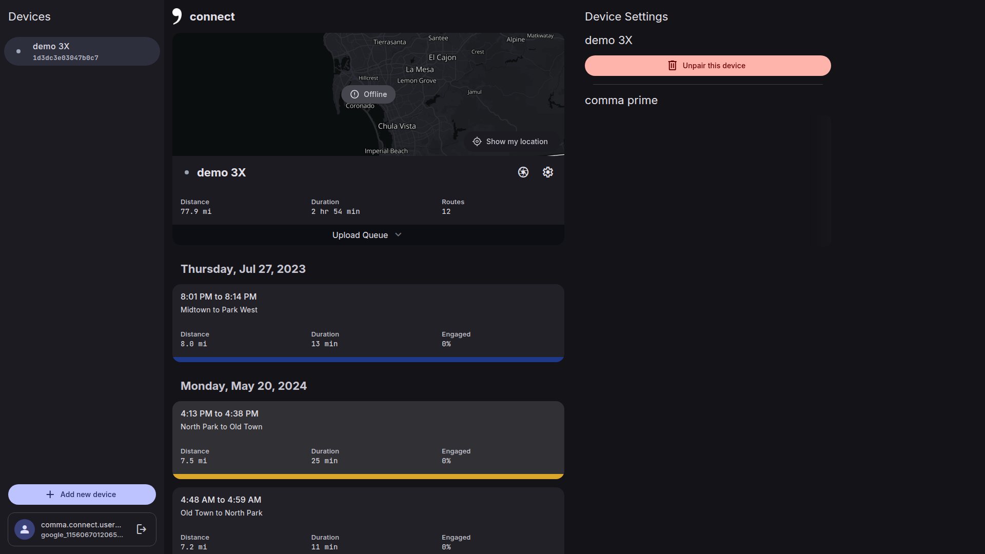Open the Midtown to Park West route

tap(368, 318)
